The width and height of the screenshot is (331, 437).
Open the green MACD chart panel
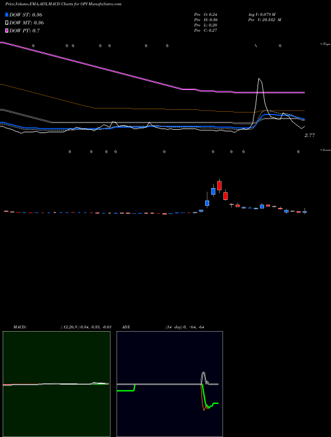point(56,384)
